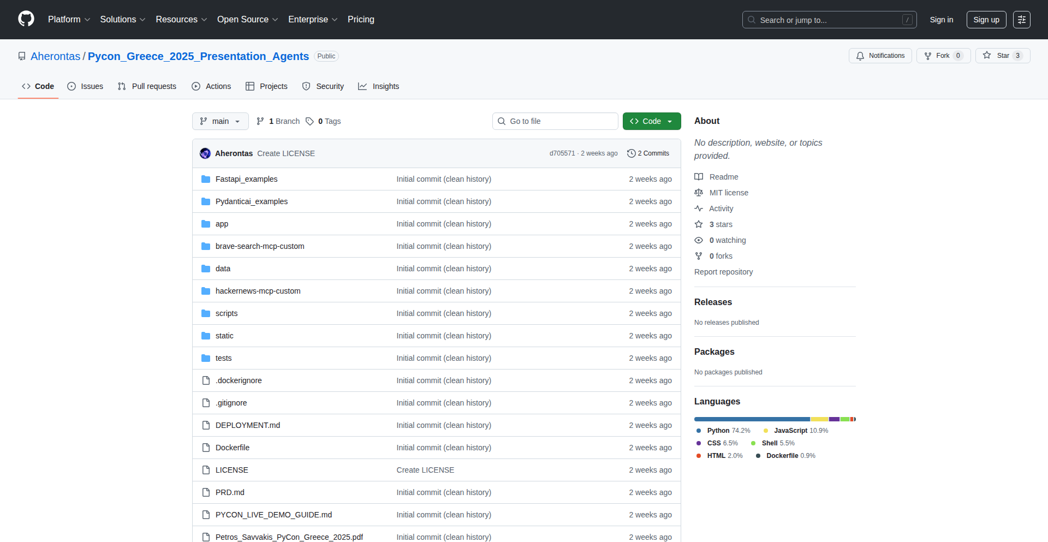Go to the Pricing page
Screen dimensions: 1048x542
click(x=361, y=19)
